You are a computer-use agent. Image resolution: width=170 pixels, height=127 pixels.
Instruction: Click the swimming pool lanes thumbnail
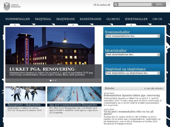[x=74, y=95]
